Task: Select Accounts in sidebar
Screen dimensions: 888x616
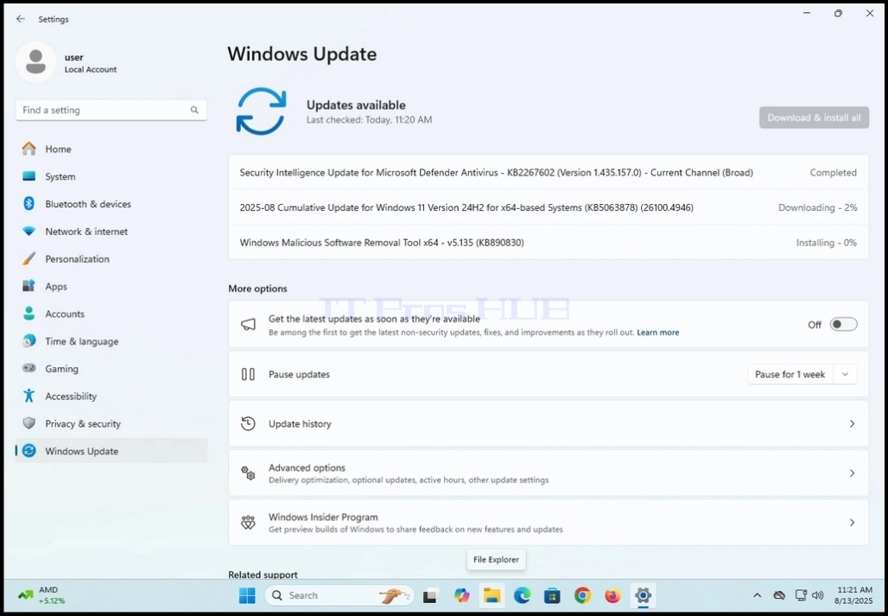Action: point(111,314)
